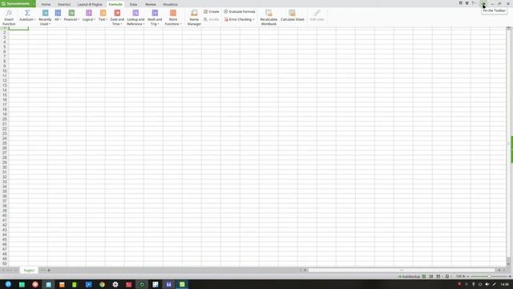Screen dimensions: 513x289
Task: Open the All functions list
Action: (58, 15)
